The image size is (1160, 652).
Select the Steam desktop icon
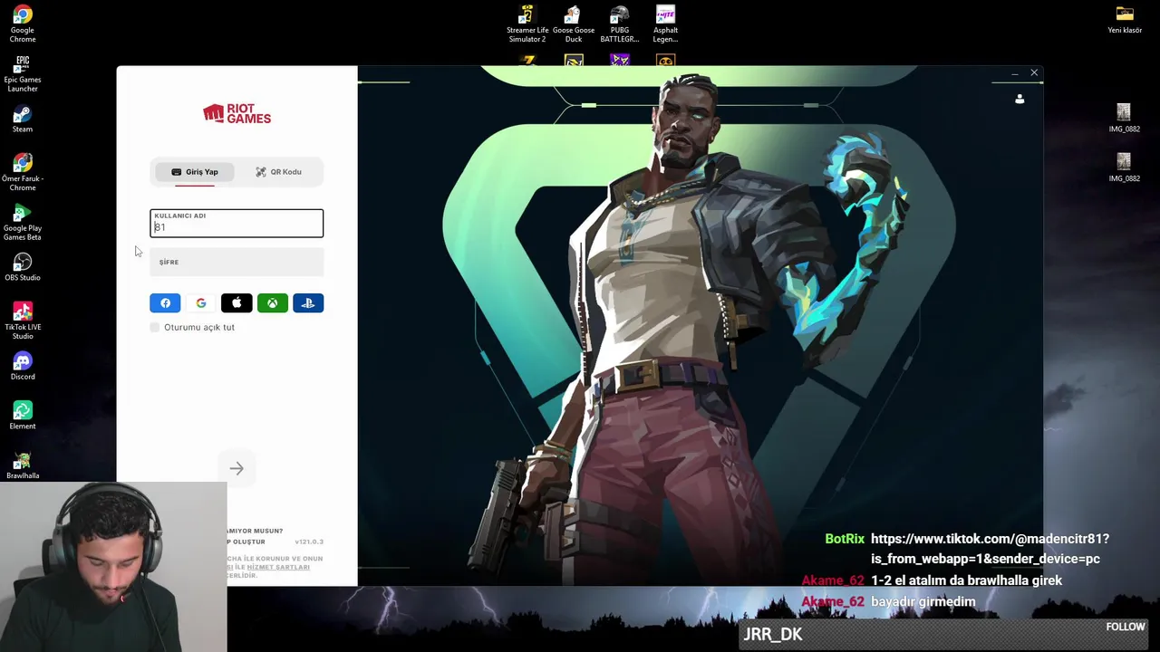pos(23,119)
